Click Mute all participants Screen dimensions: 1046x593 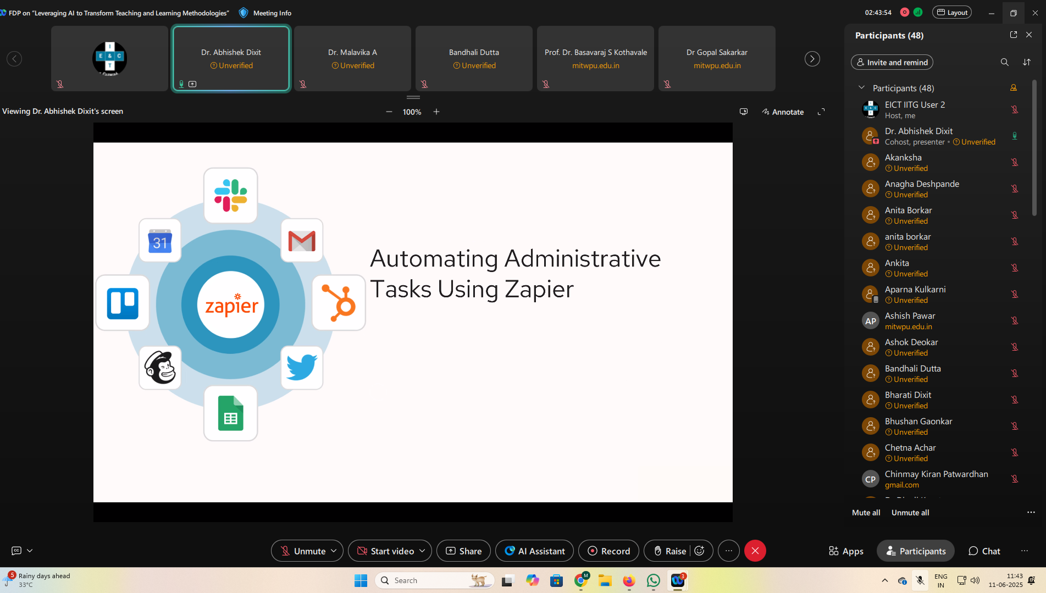(866, 512)
